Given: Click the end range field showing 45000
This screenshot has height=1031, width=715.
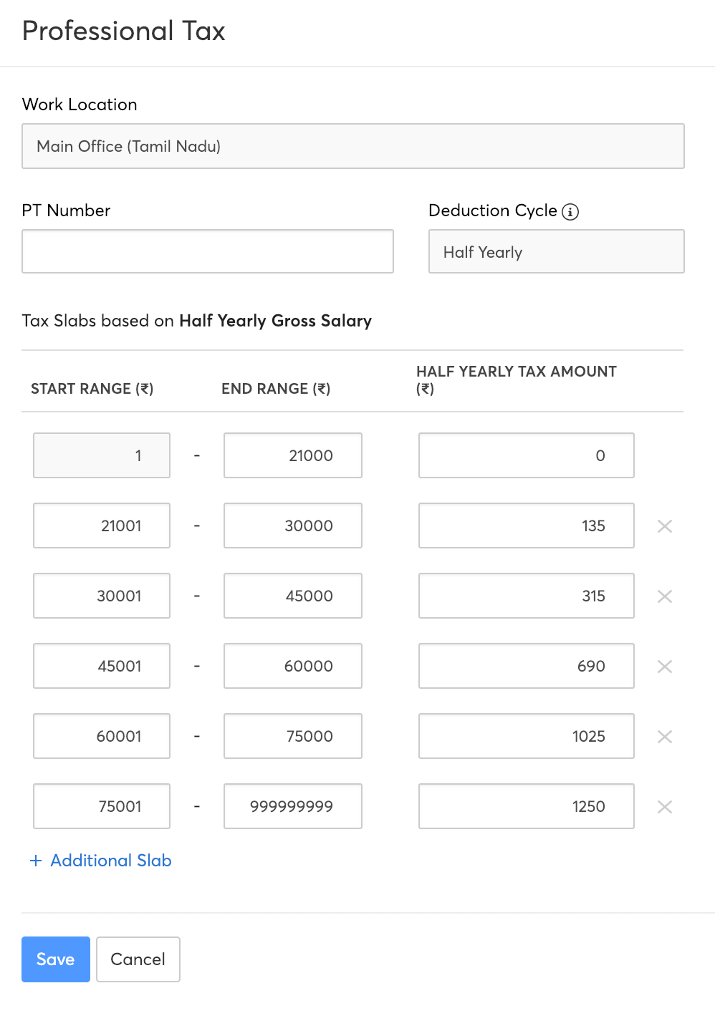Looking at the screenshot, I should tap(293, 596).
